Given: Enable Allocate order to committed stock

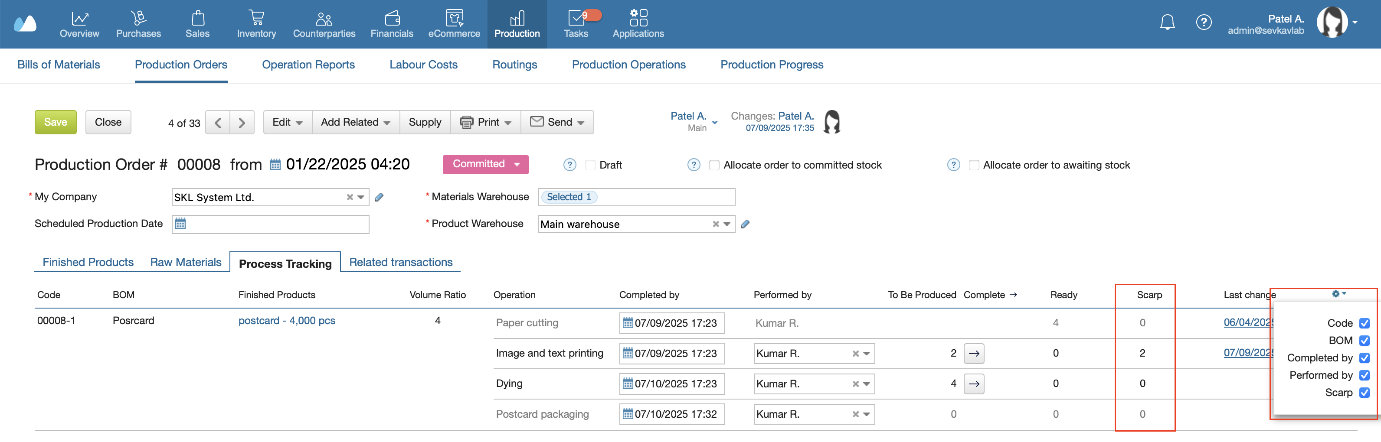Looking at the screenshot, I should 714,165.
